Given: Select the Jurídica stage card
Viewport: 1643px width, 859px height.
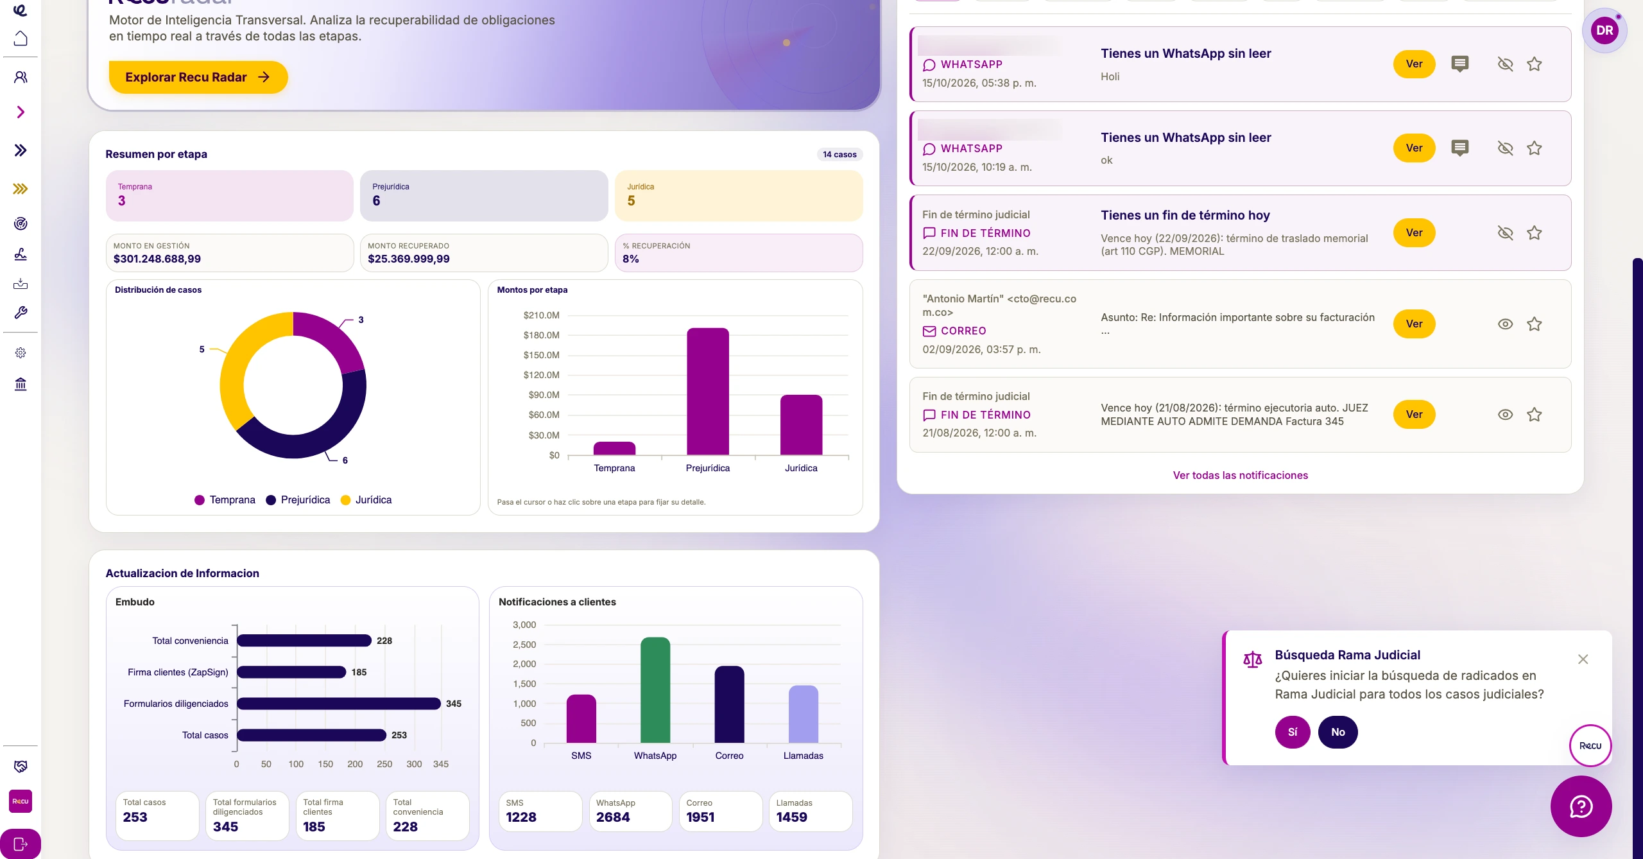Looking at the screenshot, I should pos(739,195).
